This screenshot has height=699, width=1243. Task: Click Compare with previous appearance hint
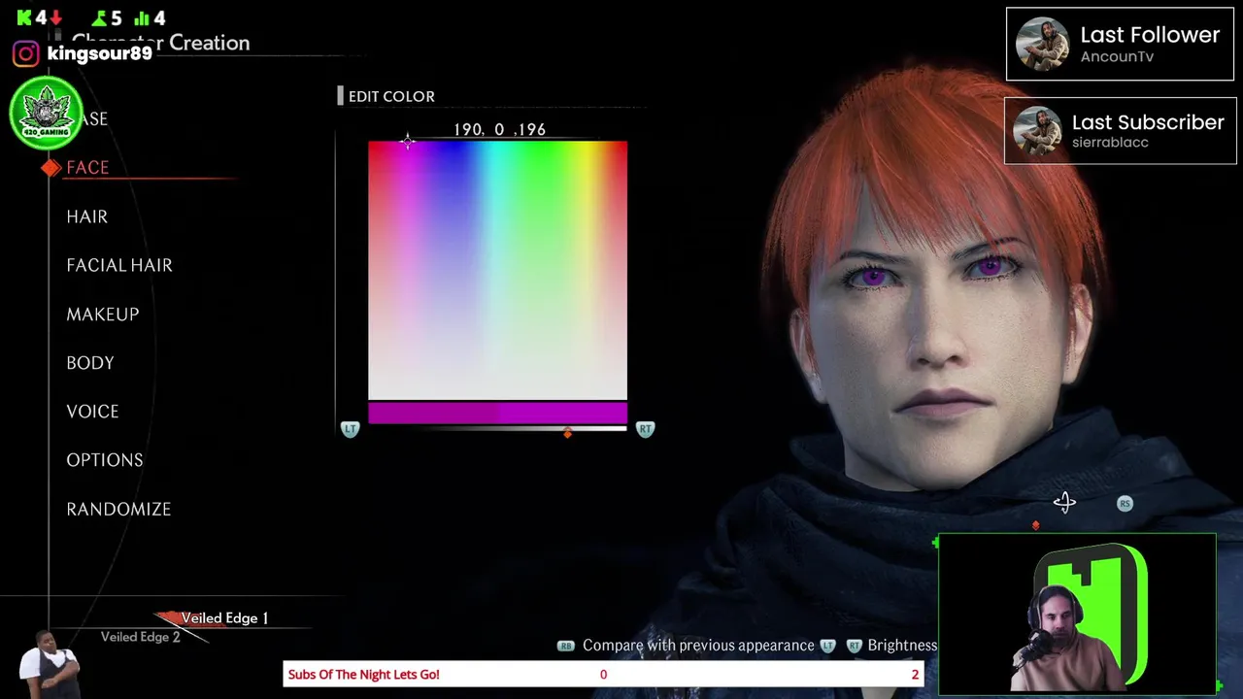click(698, 646)
